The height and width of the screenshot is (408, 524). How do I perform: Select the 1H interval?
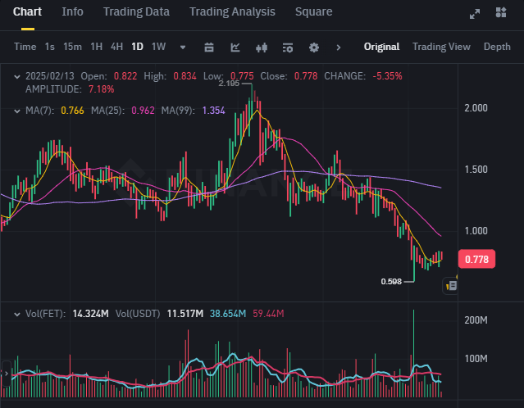point(96,47)
